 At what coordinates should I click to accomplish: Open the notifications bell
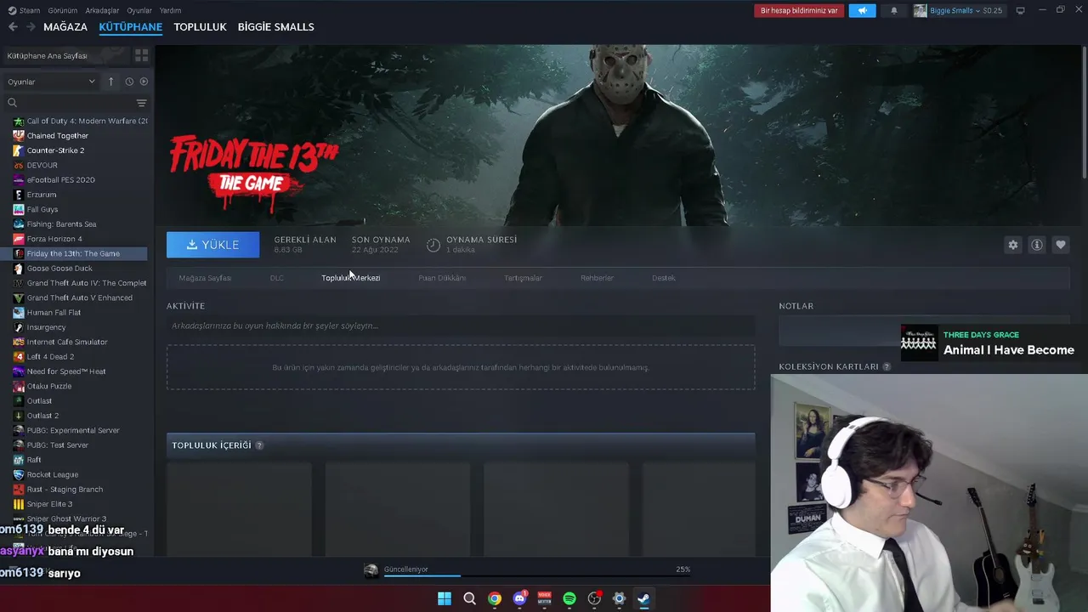[x=893, y=10]
